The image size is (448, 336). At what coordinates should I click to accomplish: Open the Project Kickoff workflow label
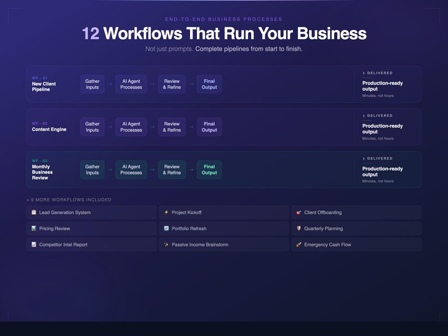point(187,213)
